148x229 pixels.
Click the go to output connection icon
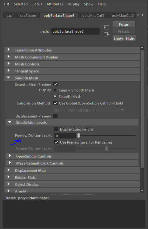(106, 34)
